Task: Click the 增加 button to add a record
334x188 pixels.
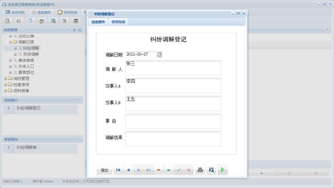Action: 104,170
